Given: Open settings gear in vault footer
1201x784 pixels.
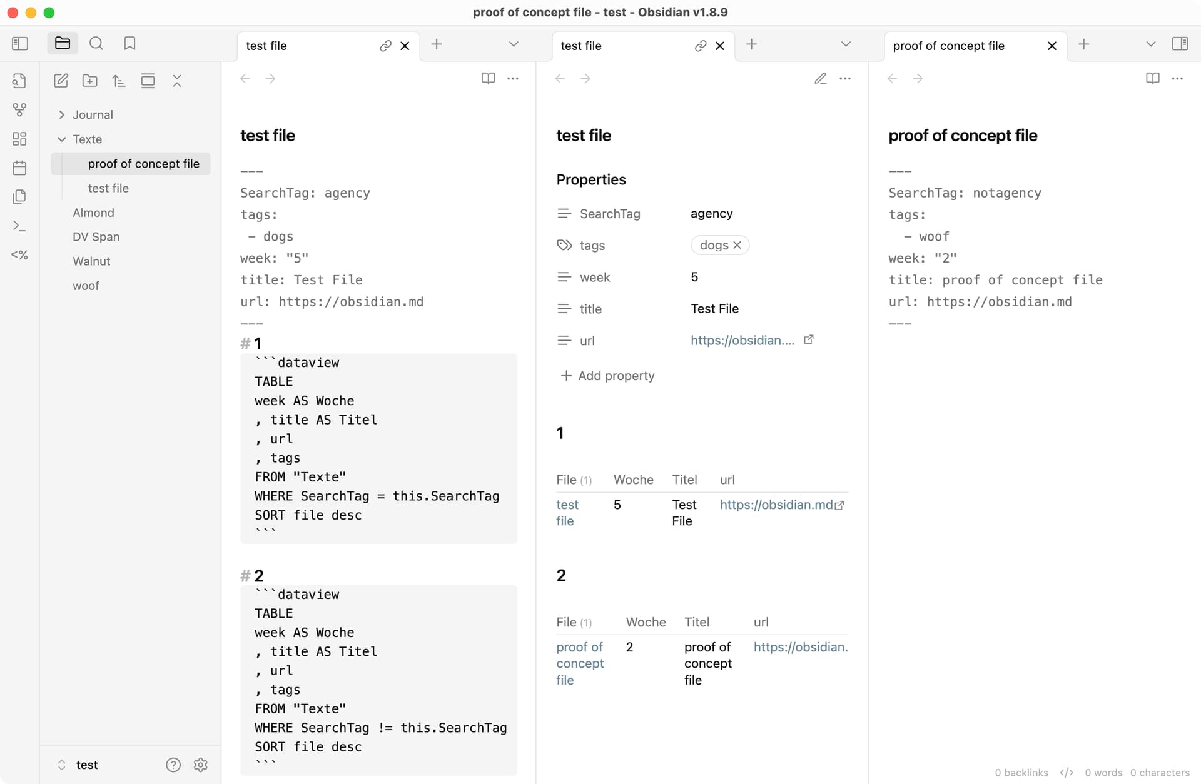Looking at the screenshot, I should pyautogui.click(x=200, y=765).
